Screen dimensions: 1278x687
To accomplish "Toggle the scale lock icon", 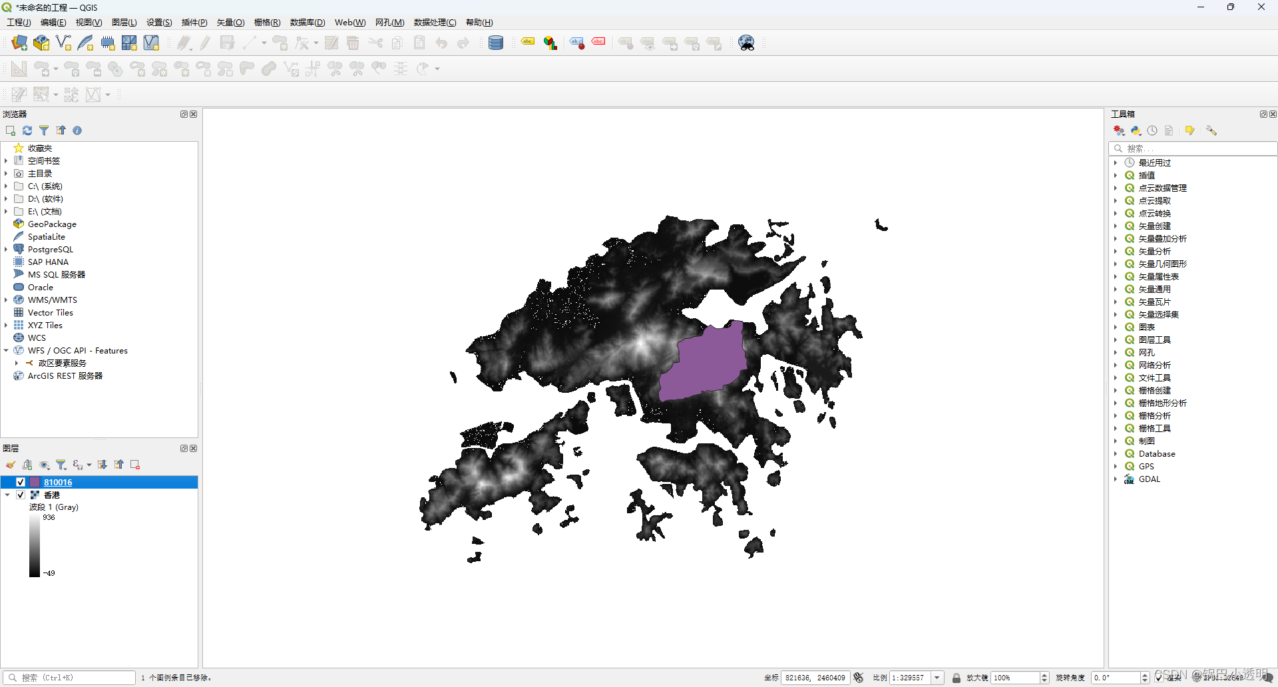I will (x=957, y=678).
